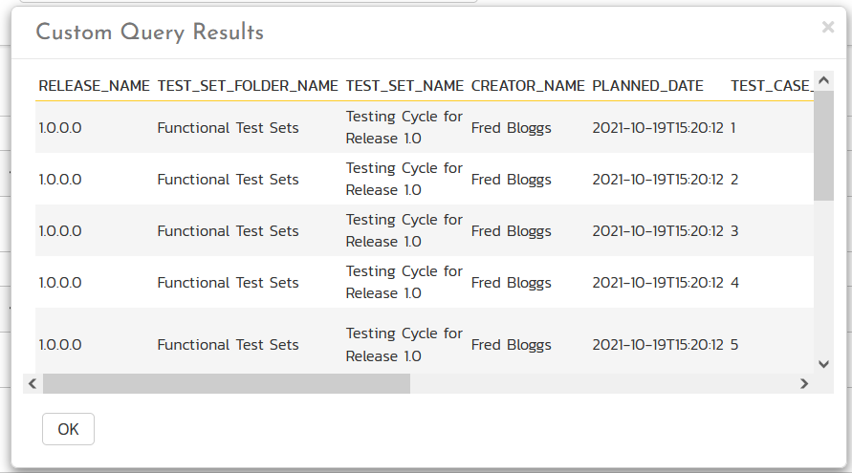Select Testing Cycle cell in the third row

404,230
